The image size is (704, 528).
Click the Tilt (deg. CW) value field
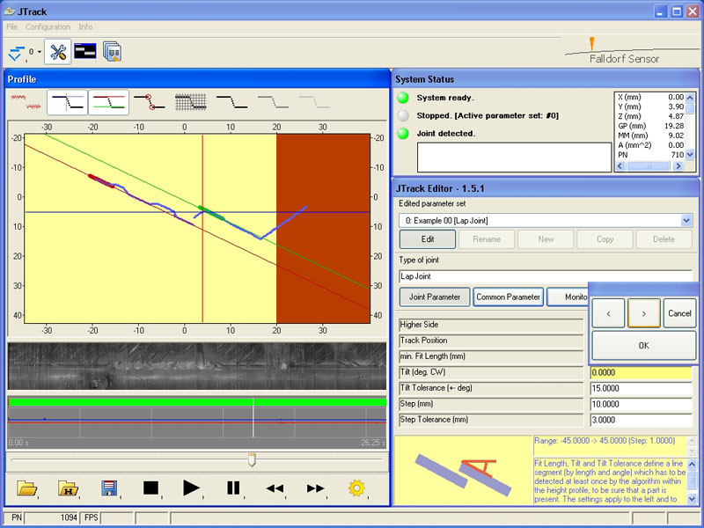642,372
